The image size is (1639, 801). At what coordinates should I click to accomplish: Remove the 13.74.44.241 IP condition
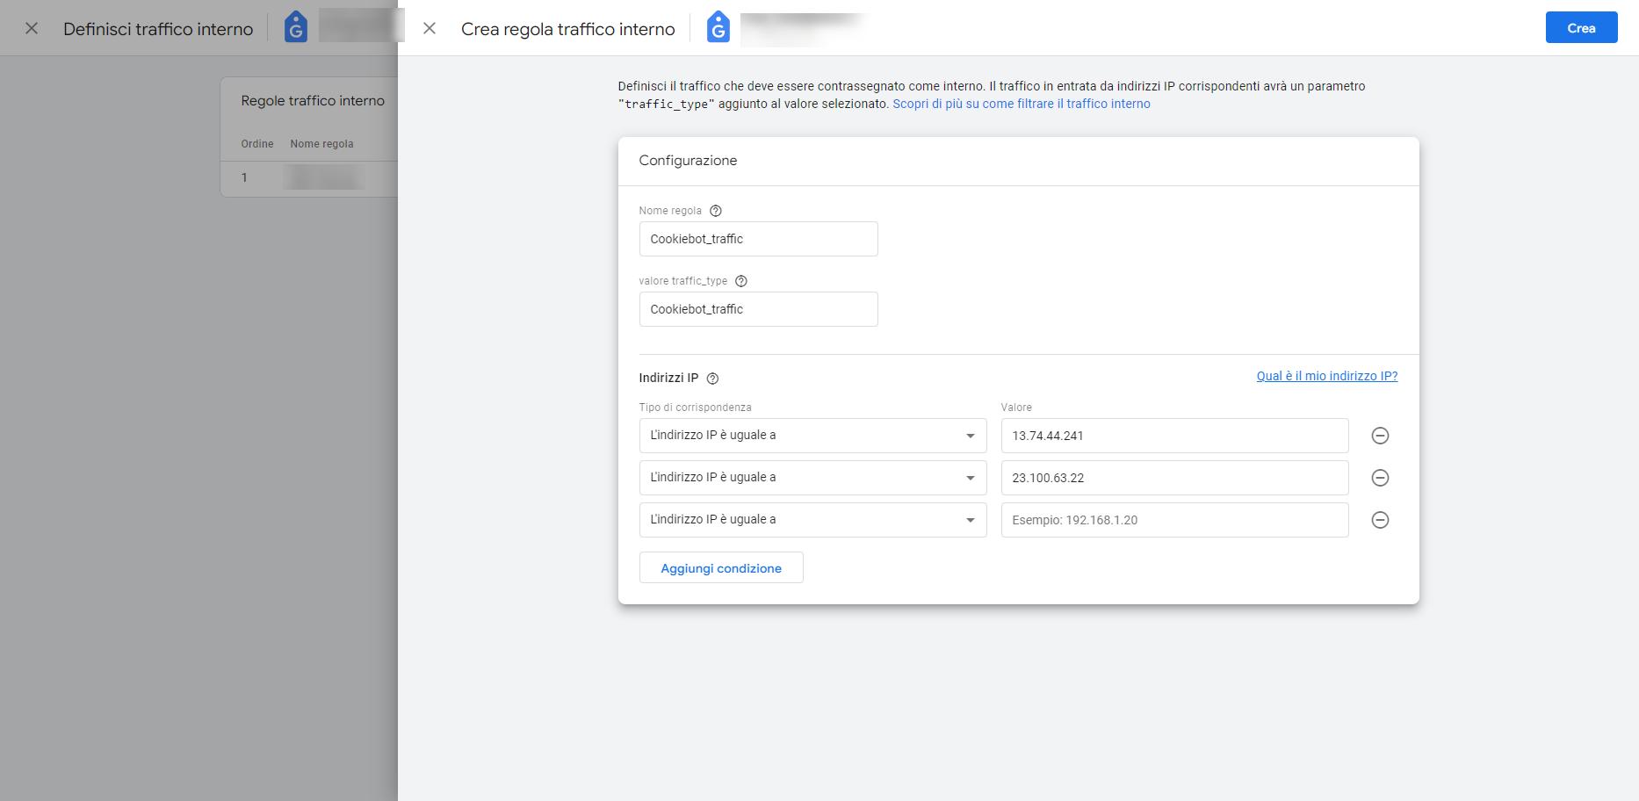[1380, 436]
